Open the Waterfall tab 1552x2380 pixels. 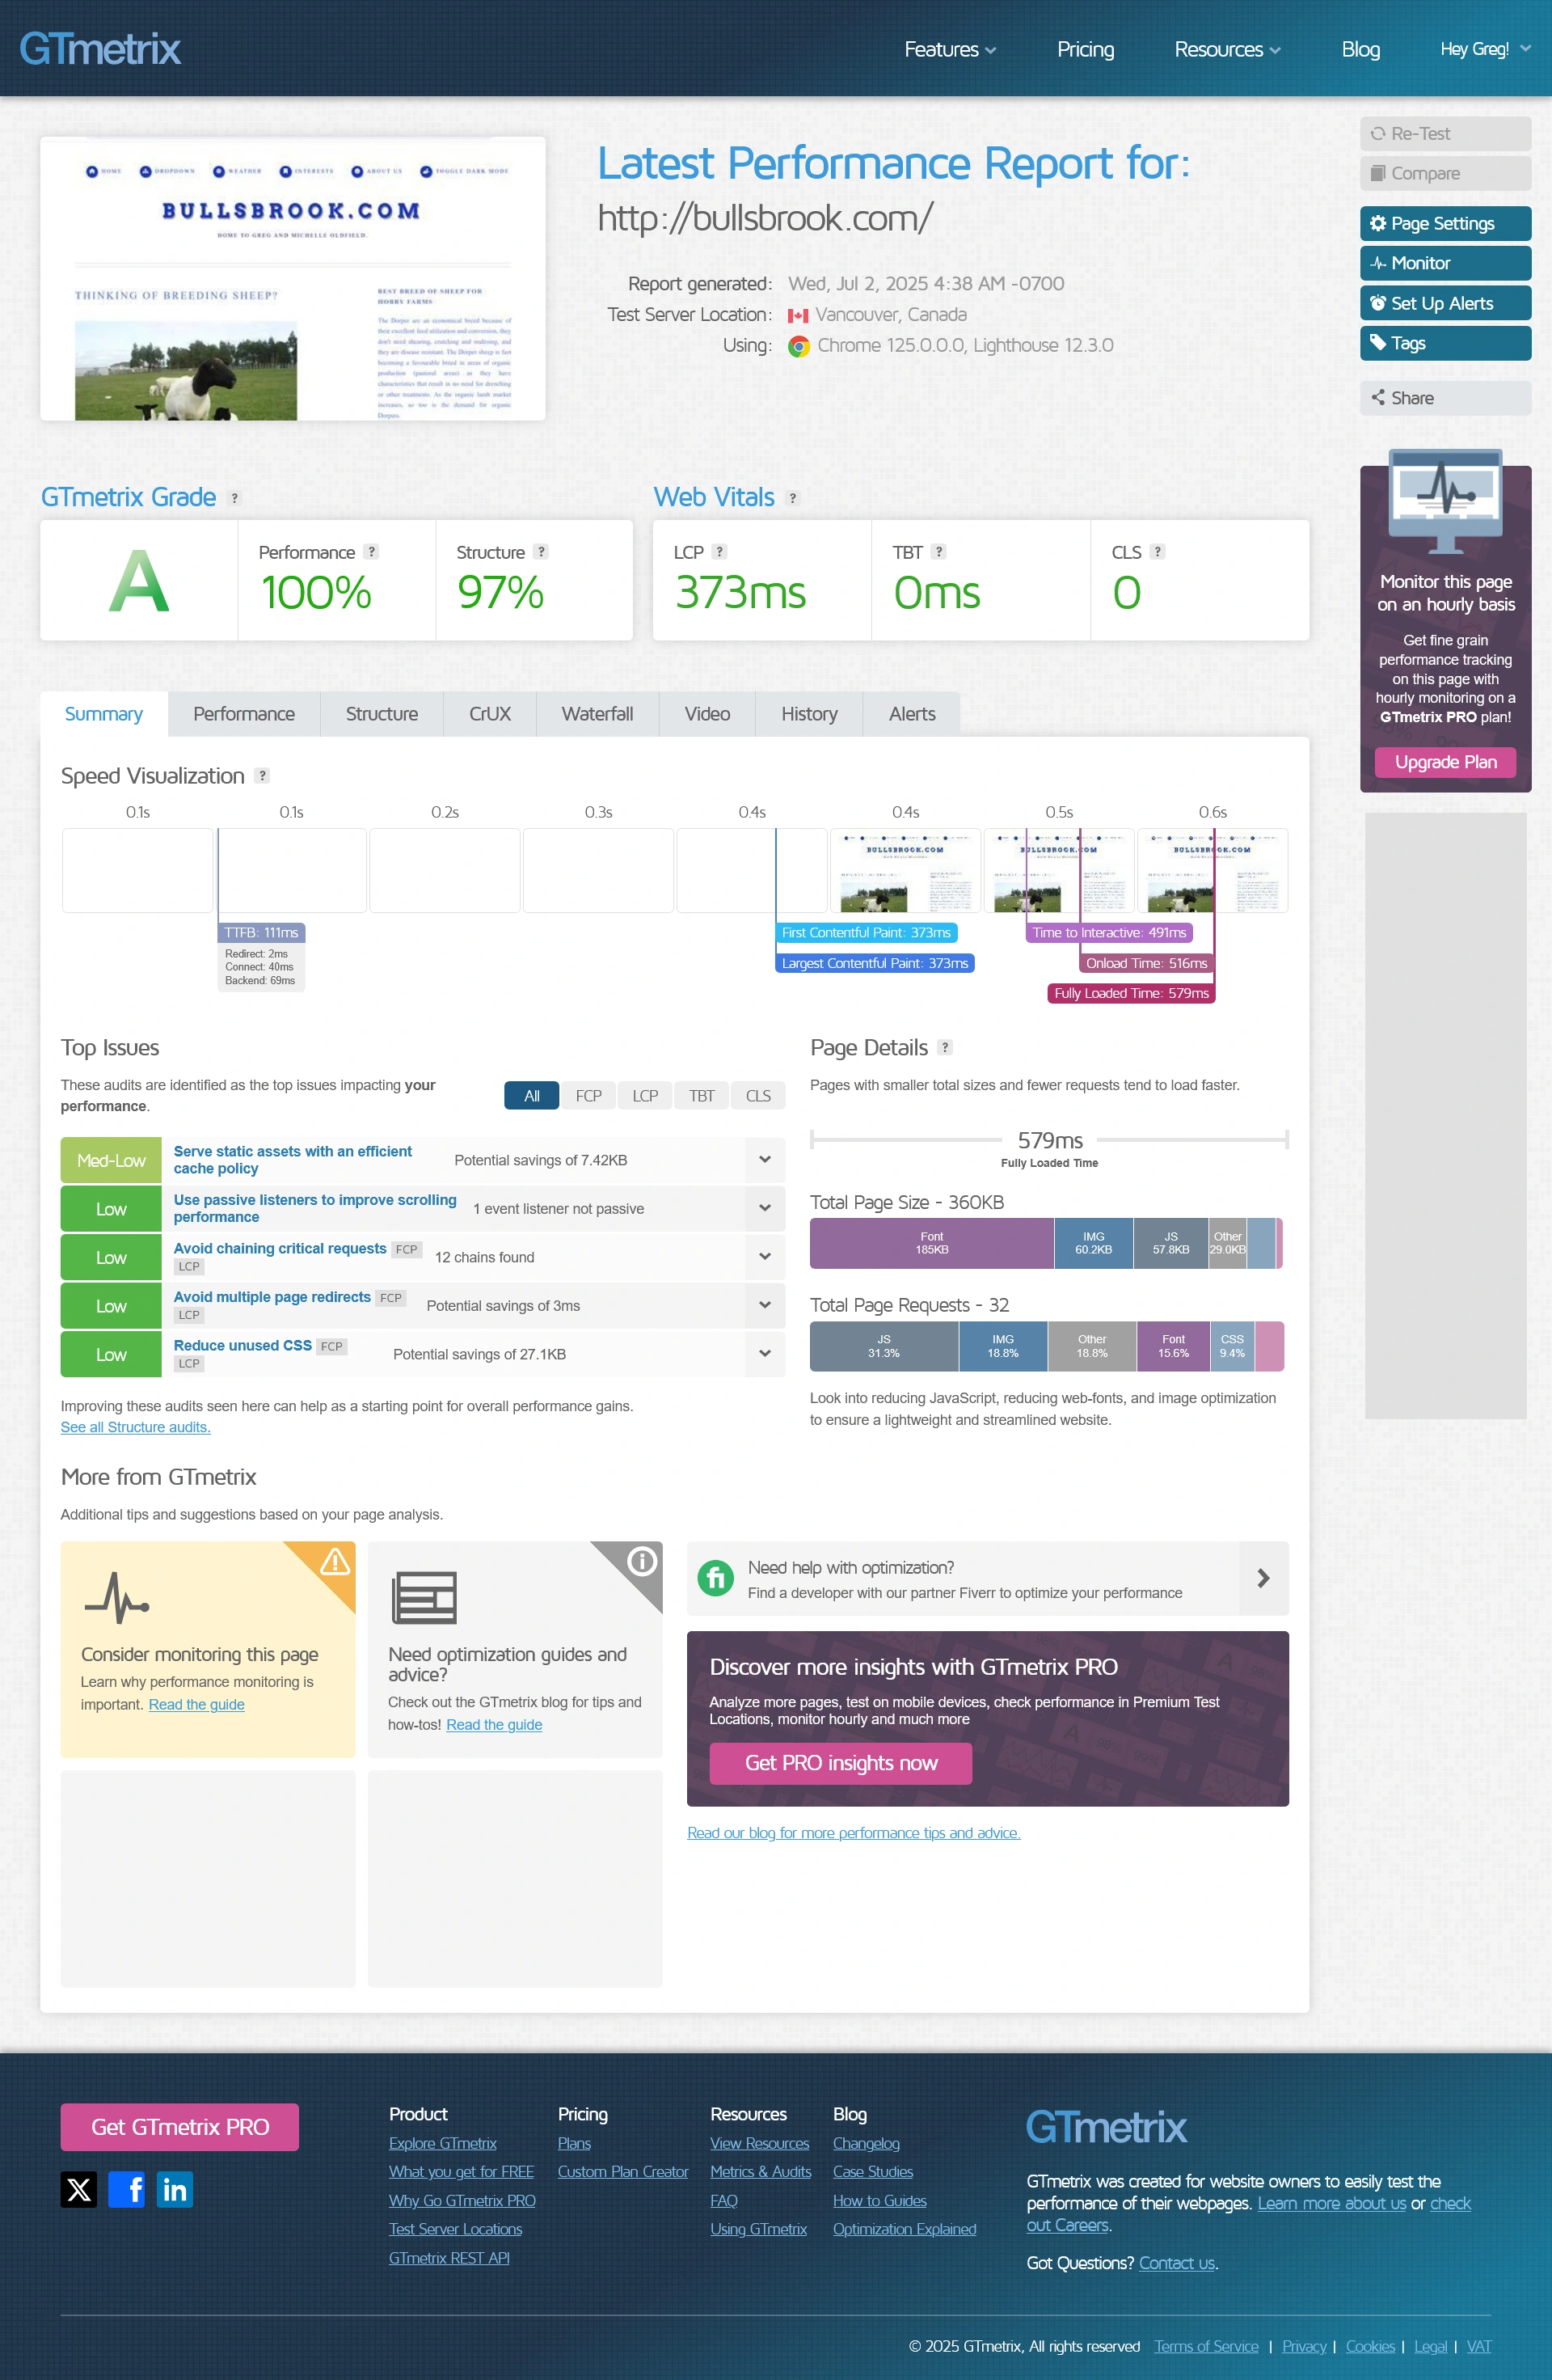597,714
